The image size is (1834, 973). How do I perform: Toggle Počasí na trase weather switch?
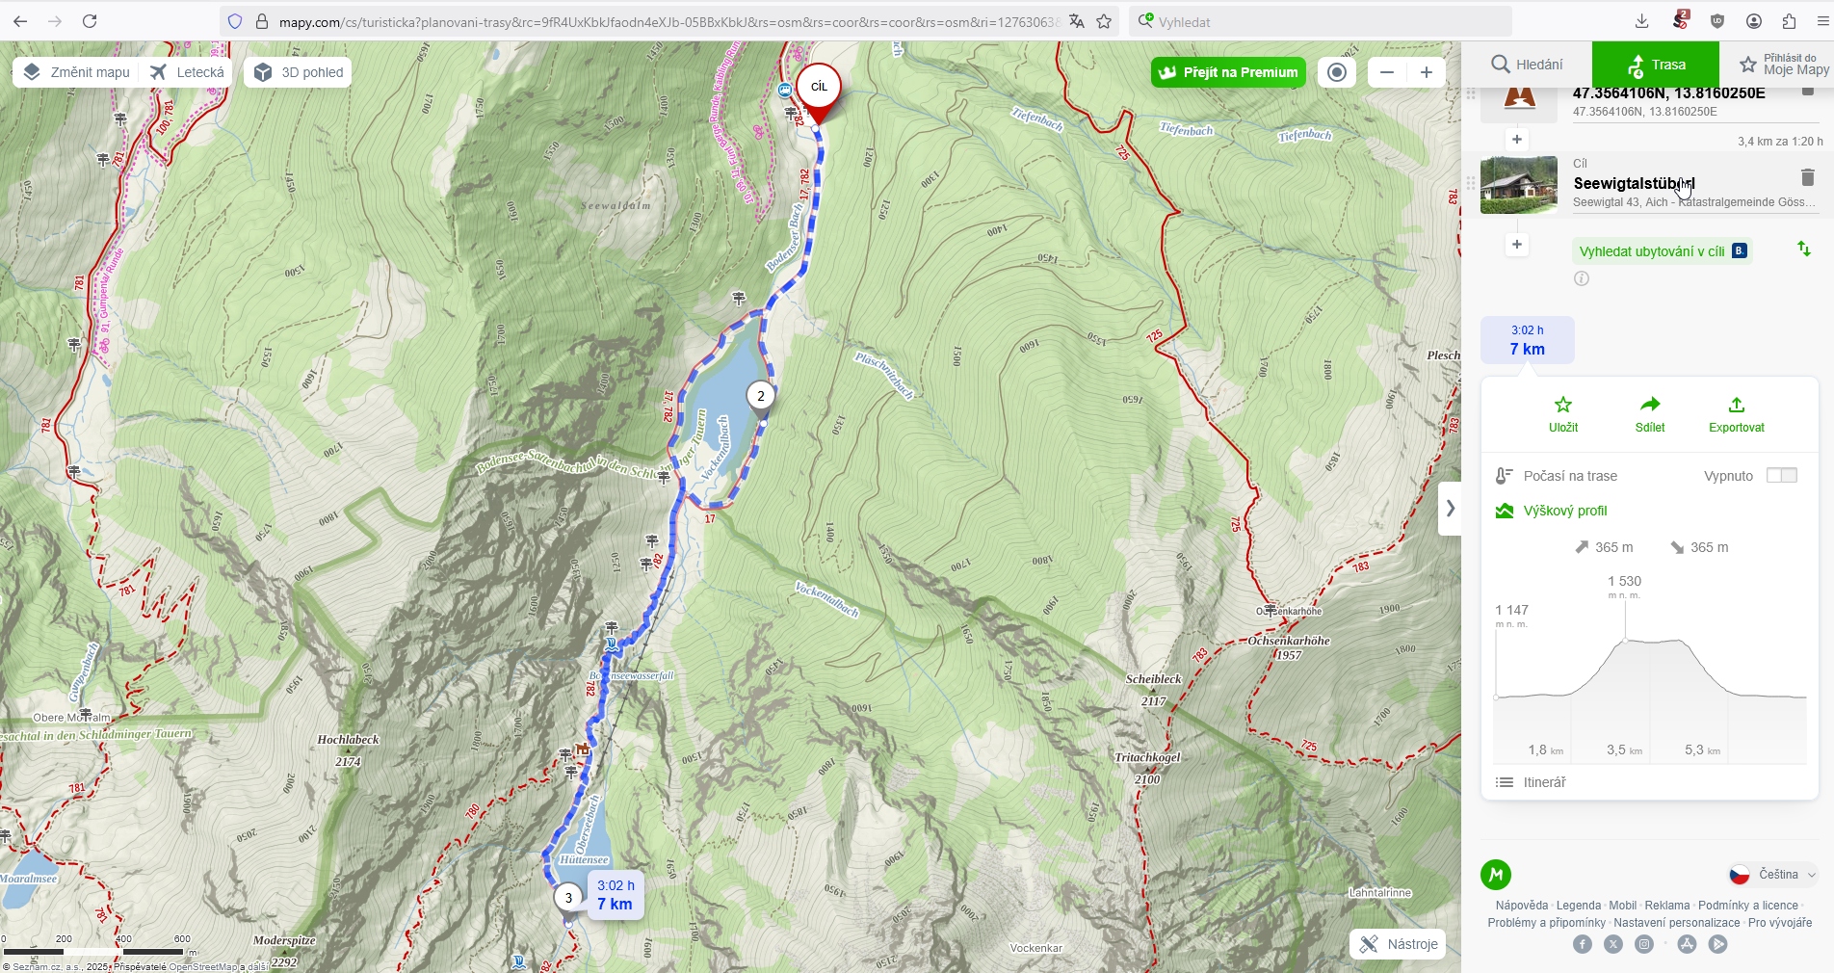pyautogui.click(x=1782, y=475)
